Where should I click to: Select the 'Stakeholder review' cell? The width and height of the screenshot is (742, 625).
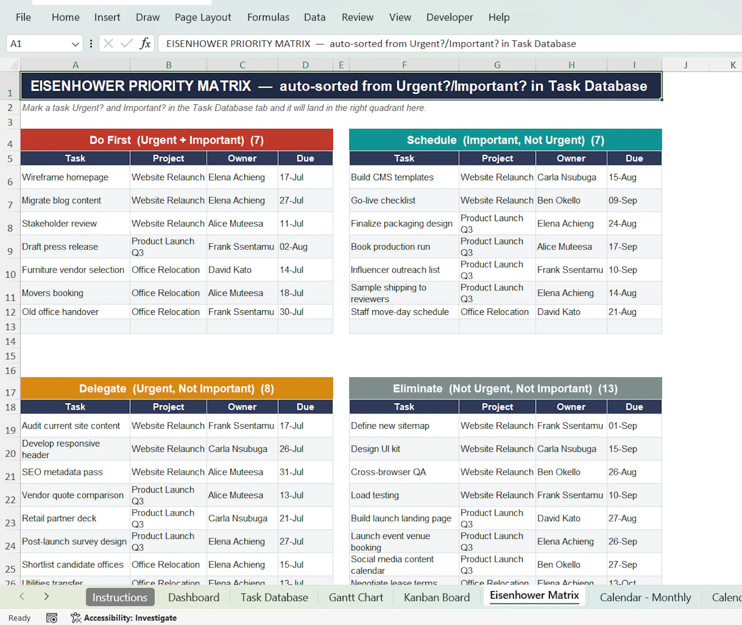click(x=75, y=223)
